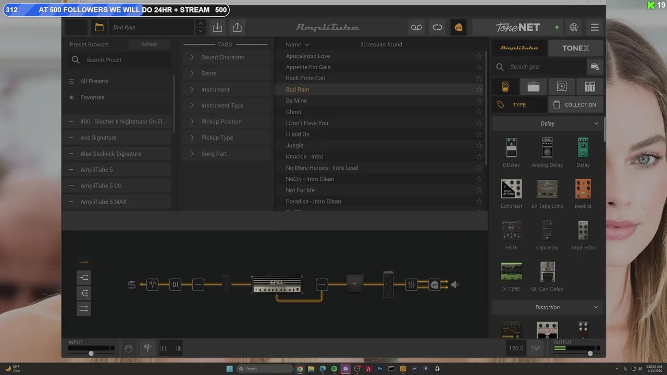Click the output speaker icon in the chain
The height and width of the screenshot is (375, 667).
pyautogui.click(x=455, y=284)
